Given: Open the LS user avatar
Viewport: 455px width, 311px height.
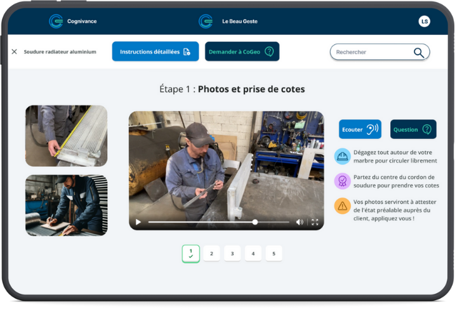Looking at the screenshot, I should 425,21.
